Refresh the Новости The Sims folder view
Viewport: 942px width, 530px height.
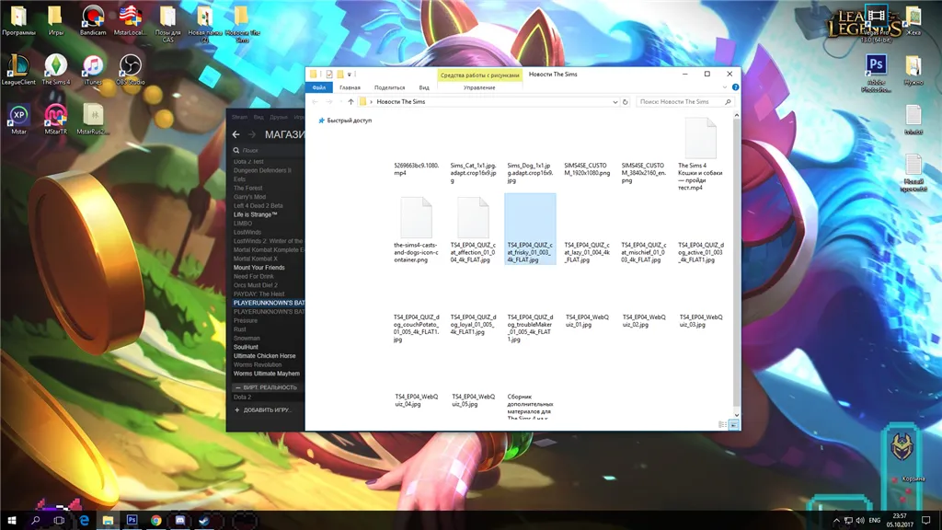click(x=625, y=102)
